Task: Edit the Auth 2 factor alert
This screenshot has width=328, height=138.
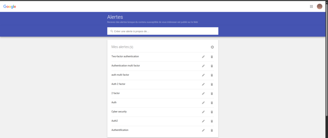Action: (203, 84)
